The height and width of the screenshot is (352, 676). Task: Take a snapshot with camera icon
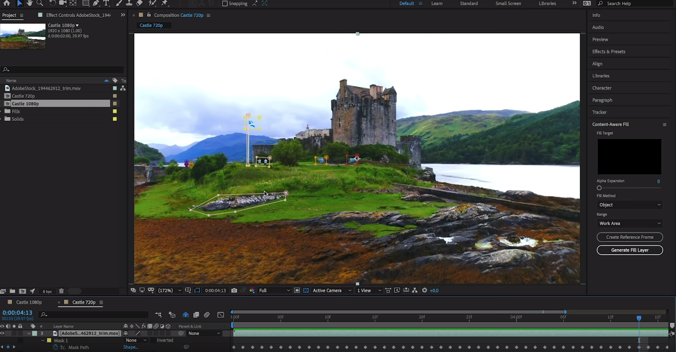234,290
